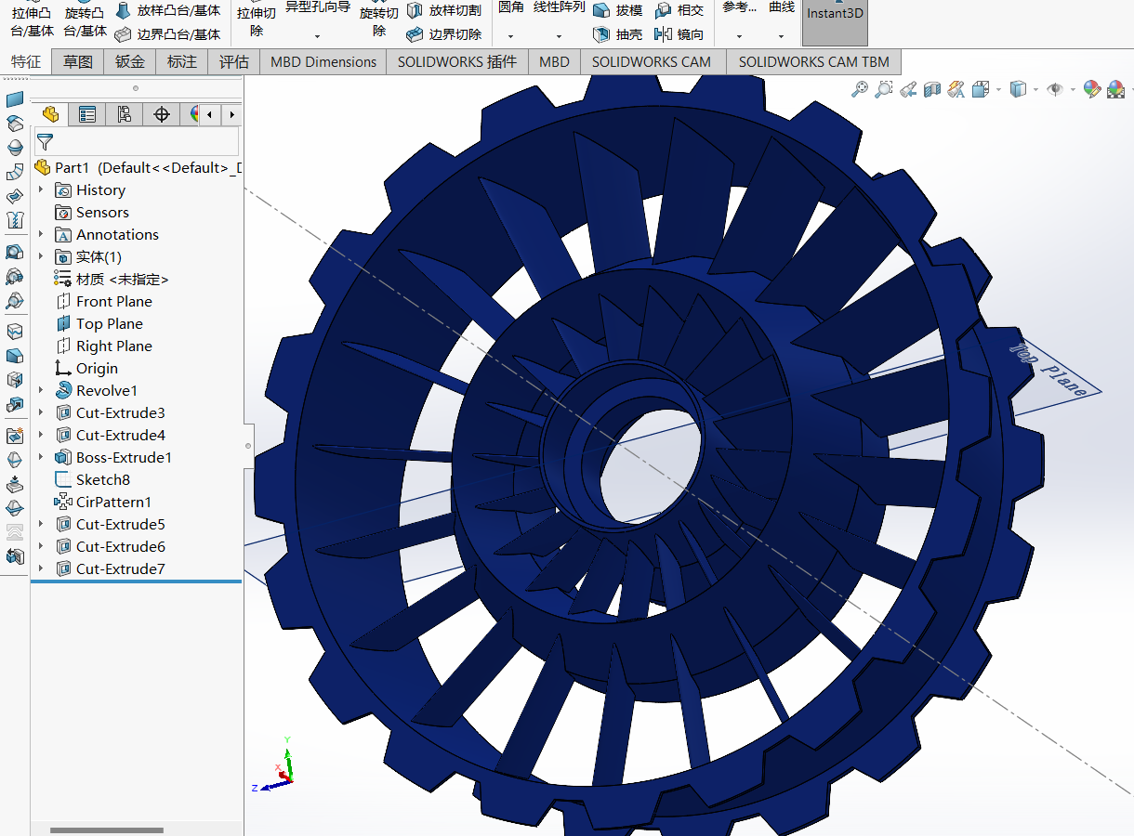Select CirPattern1 in the feature tree
The height and width of the screenshot is (836, 1134).
click(113, 502)
